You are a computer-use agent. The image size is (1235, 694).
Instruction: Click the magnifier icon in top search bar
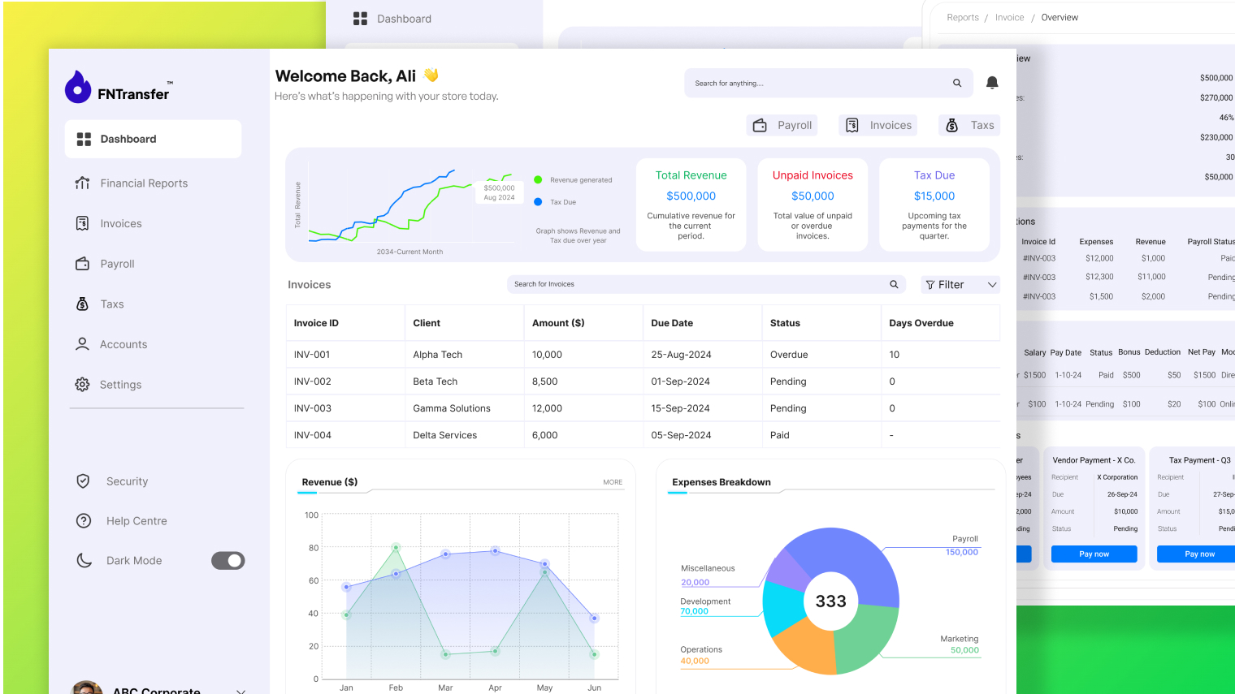[957, 83]
